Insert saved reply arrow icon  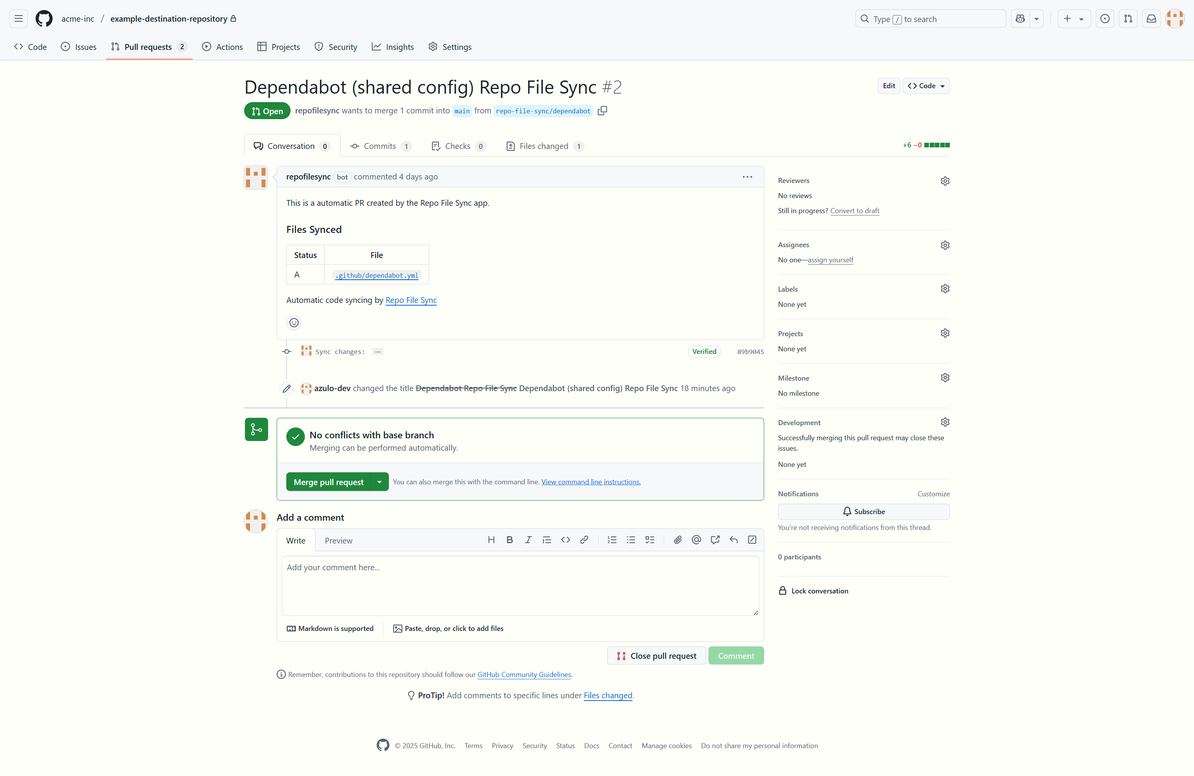pos(734,540)
